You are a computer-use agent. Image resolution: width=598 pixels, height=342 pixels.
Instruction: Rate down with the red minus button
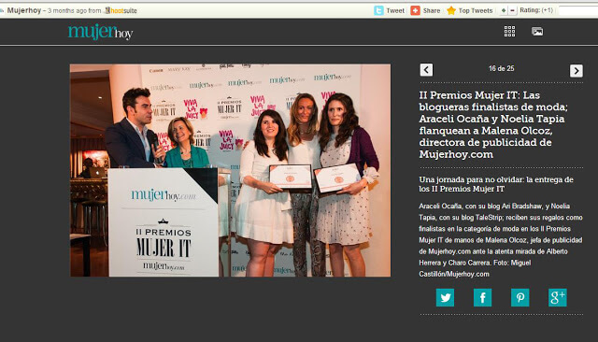click(x=512, y=10)
